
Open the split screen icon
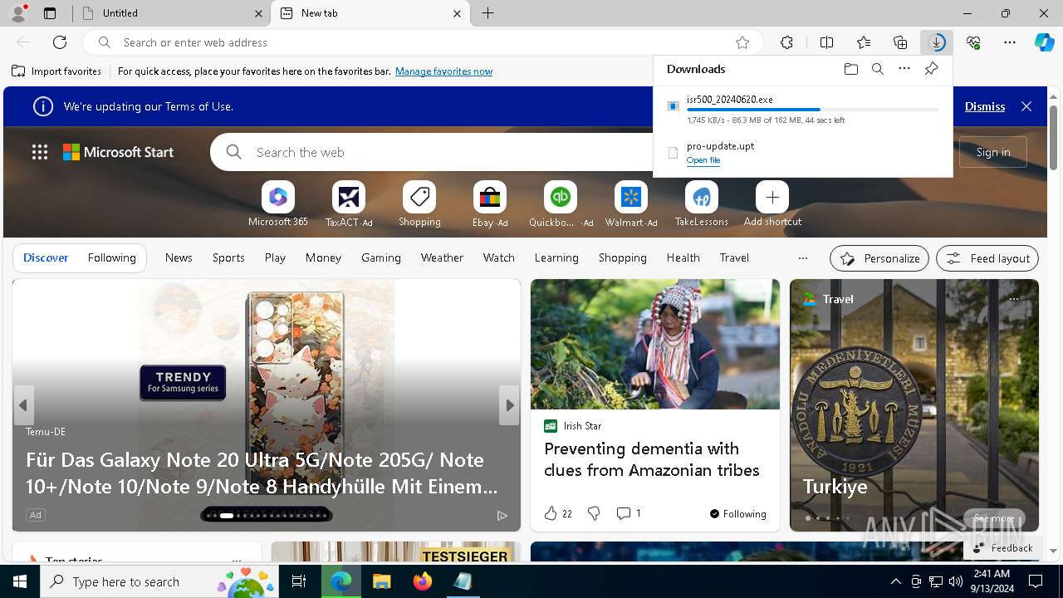pyautogui.click(x=826, y=42)
